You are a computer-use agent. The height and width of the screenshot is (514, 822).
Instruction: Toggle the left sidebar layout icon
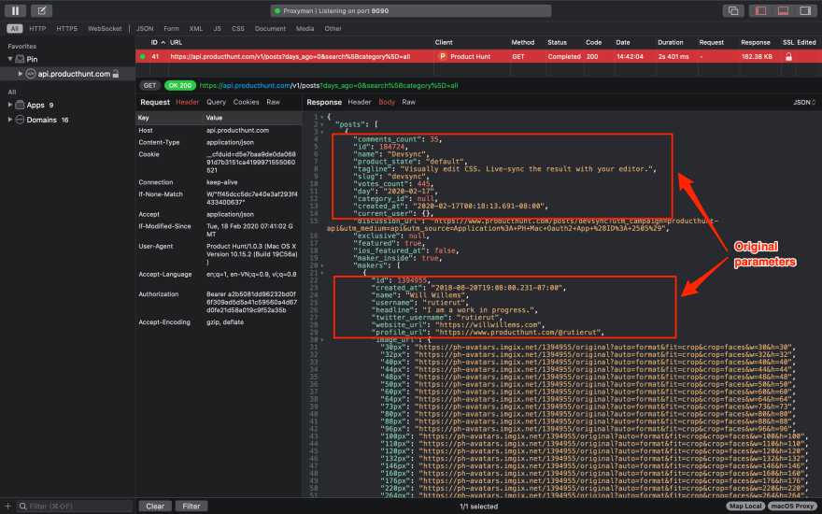coord(760,10)
